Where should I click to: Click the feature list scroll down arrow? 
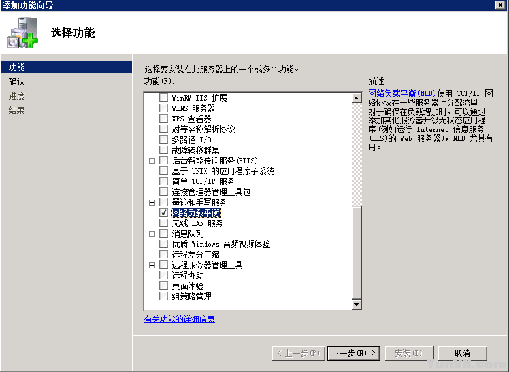point(356,304)
